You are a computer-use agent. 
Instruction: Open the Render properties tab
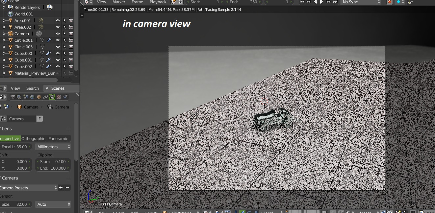pos(13,97)
